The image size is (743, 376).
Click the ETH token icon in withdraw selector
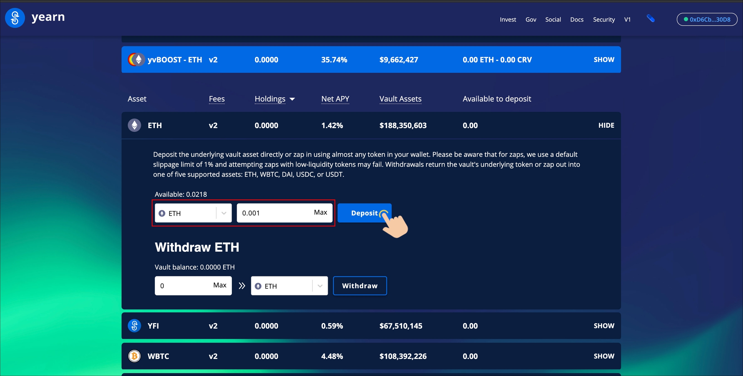pyautogui.click(x=258, y=286)
